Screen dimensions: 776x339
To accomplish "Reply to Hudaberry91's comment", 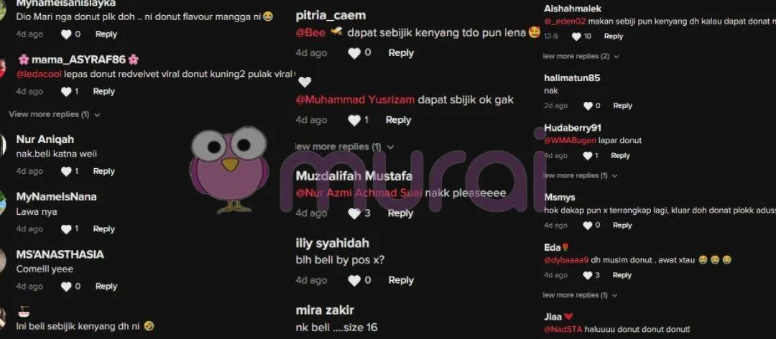I will [620, 155].
